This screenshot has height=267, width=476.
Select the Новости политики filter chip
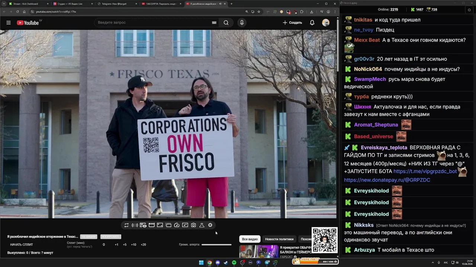point(279,239)
